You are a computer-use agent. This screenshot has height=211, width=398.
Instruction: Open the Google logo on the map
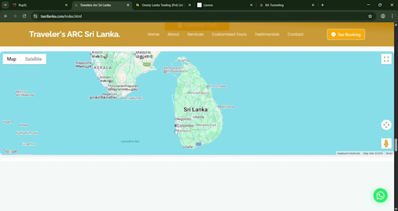(x=10, y=151)
